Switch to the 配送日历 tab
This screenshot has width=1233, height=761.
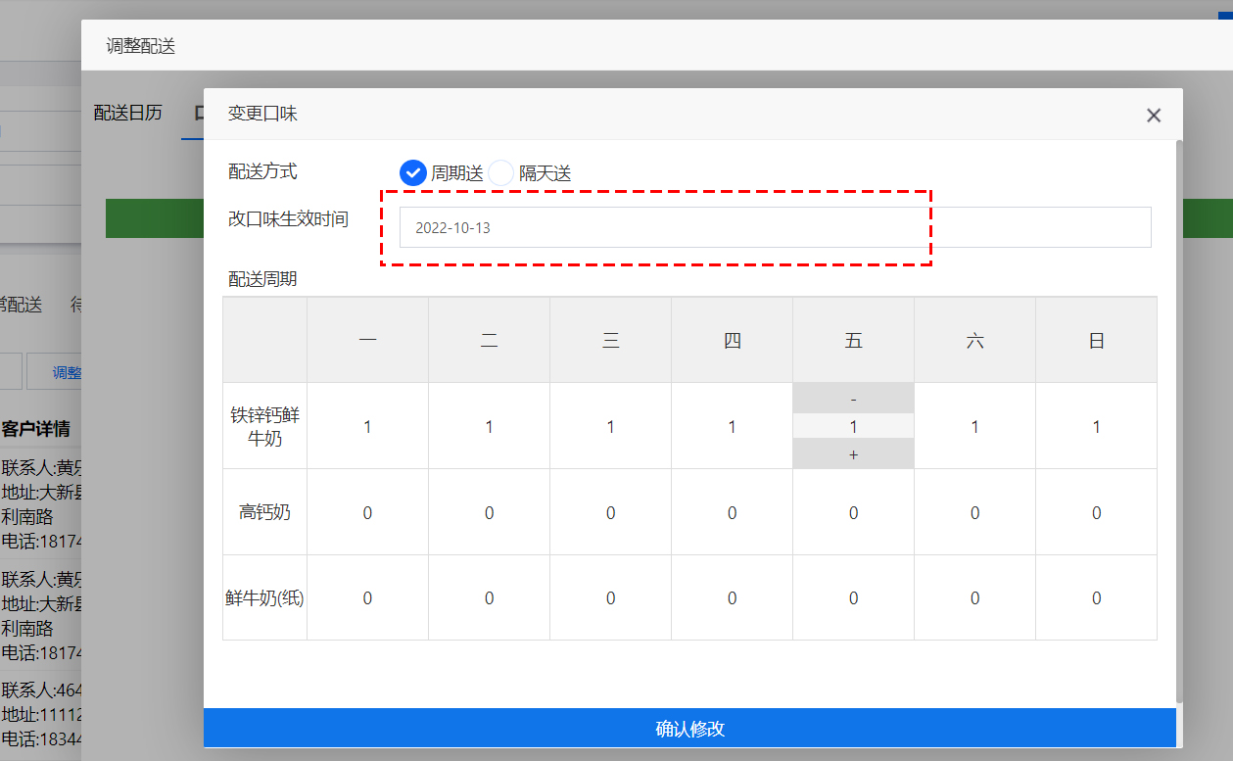coord(128,113)
